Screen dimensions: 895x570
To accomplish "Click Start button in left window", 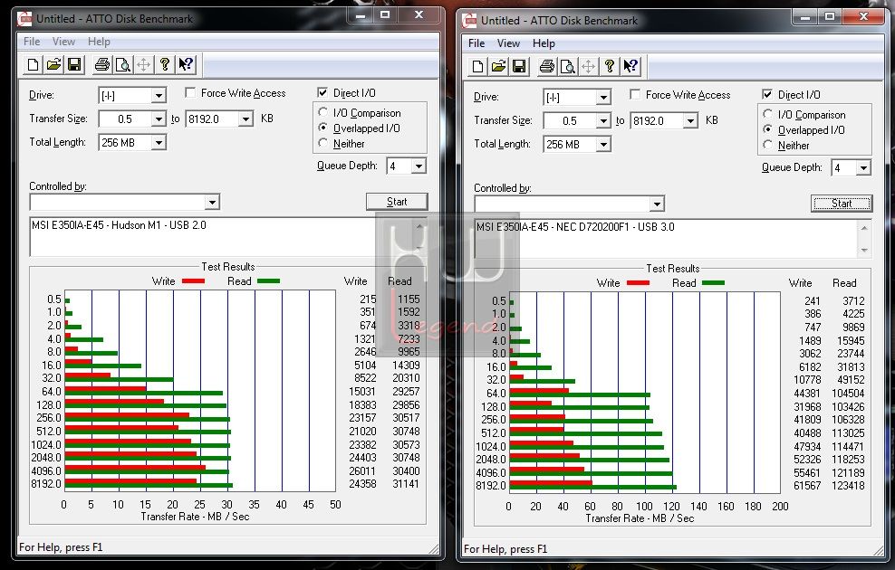I will pyautogui.click(x=397, y=201).
